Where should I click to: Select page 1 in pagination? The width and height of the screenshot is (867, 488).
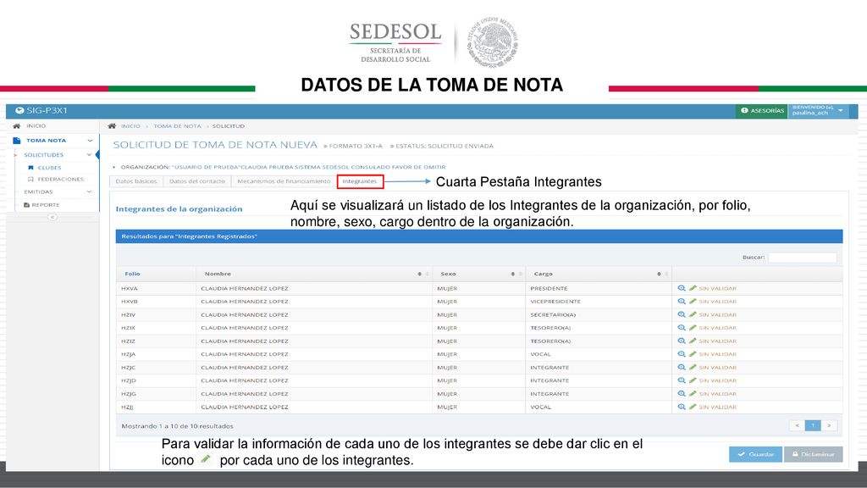coord(813,425)
